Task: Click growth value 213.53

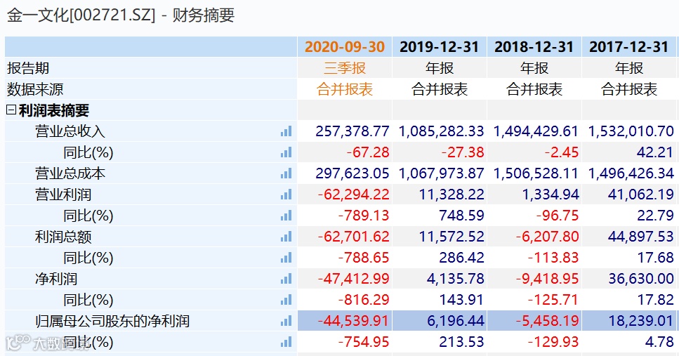Action: pos(461,343)
